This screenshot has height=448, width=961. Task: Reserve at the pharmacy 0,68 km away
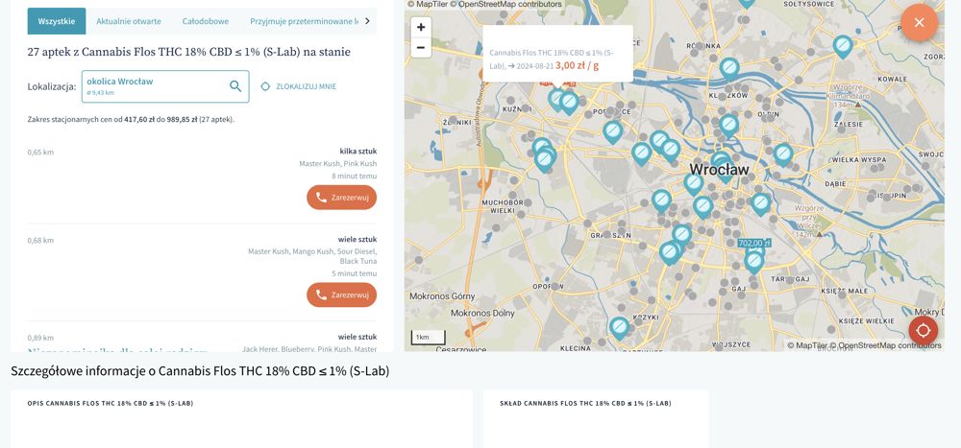pos(341,295)
